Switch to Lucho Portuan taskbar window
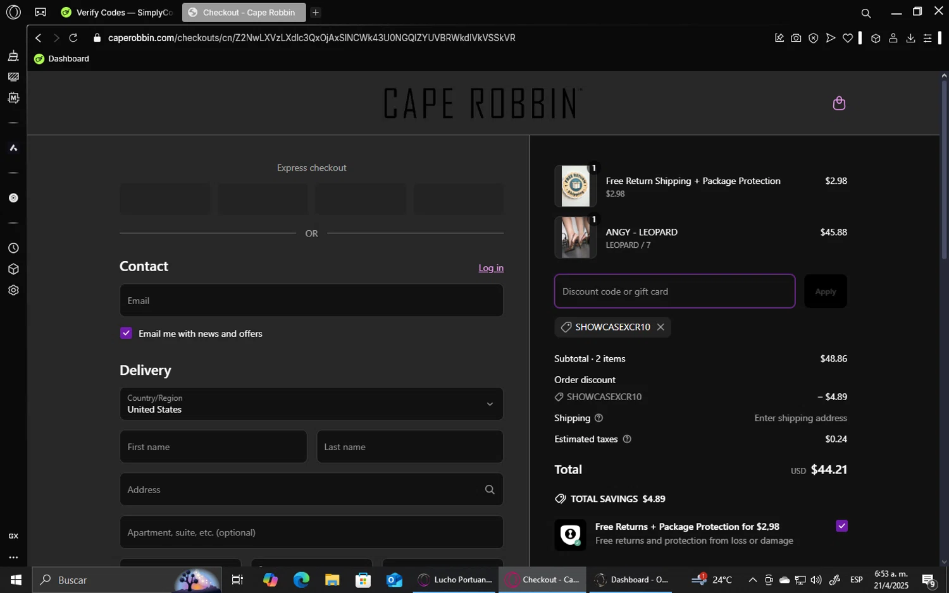The image size is (949, 593). coord(456,580)
